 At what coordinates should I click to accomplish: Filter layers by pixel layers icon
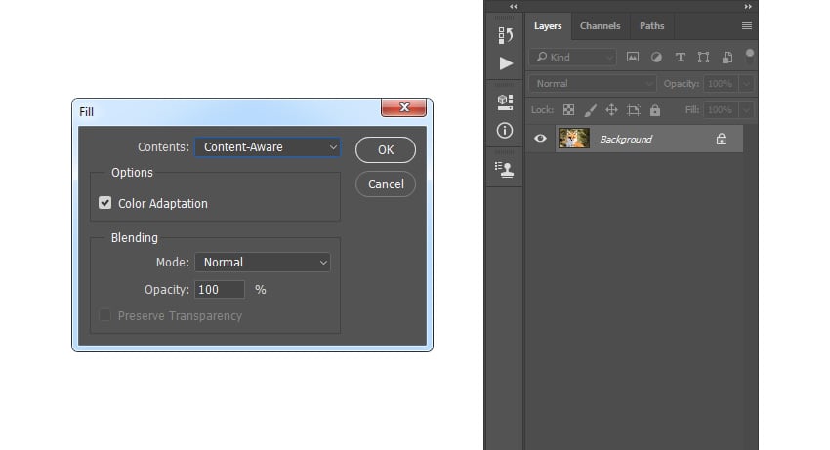633,58
